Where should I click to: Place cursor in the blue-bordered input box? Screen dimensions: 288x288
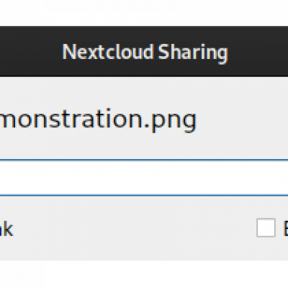click(x=144, y=178)
